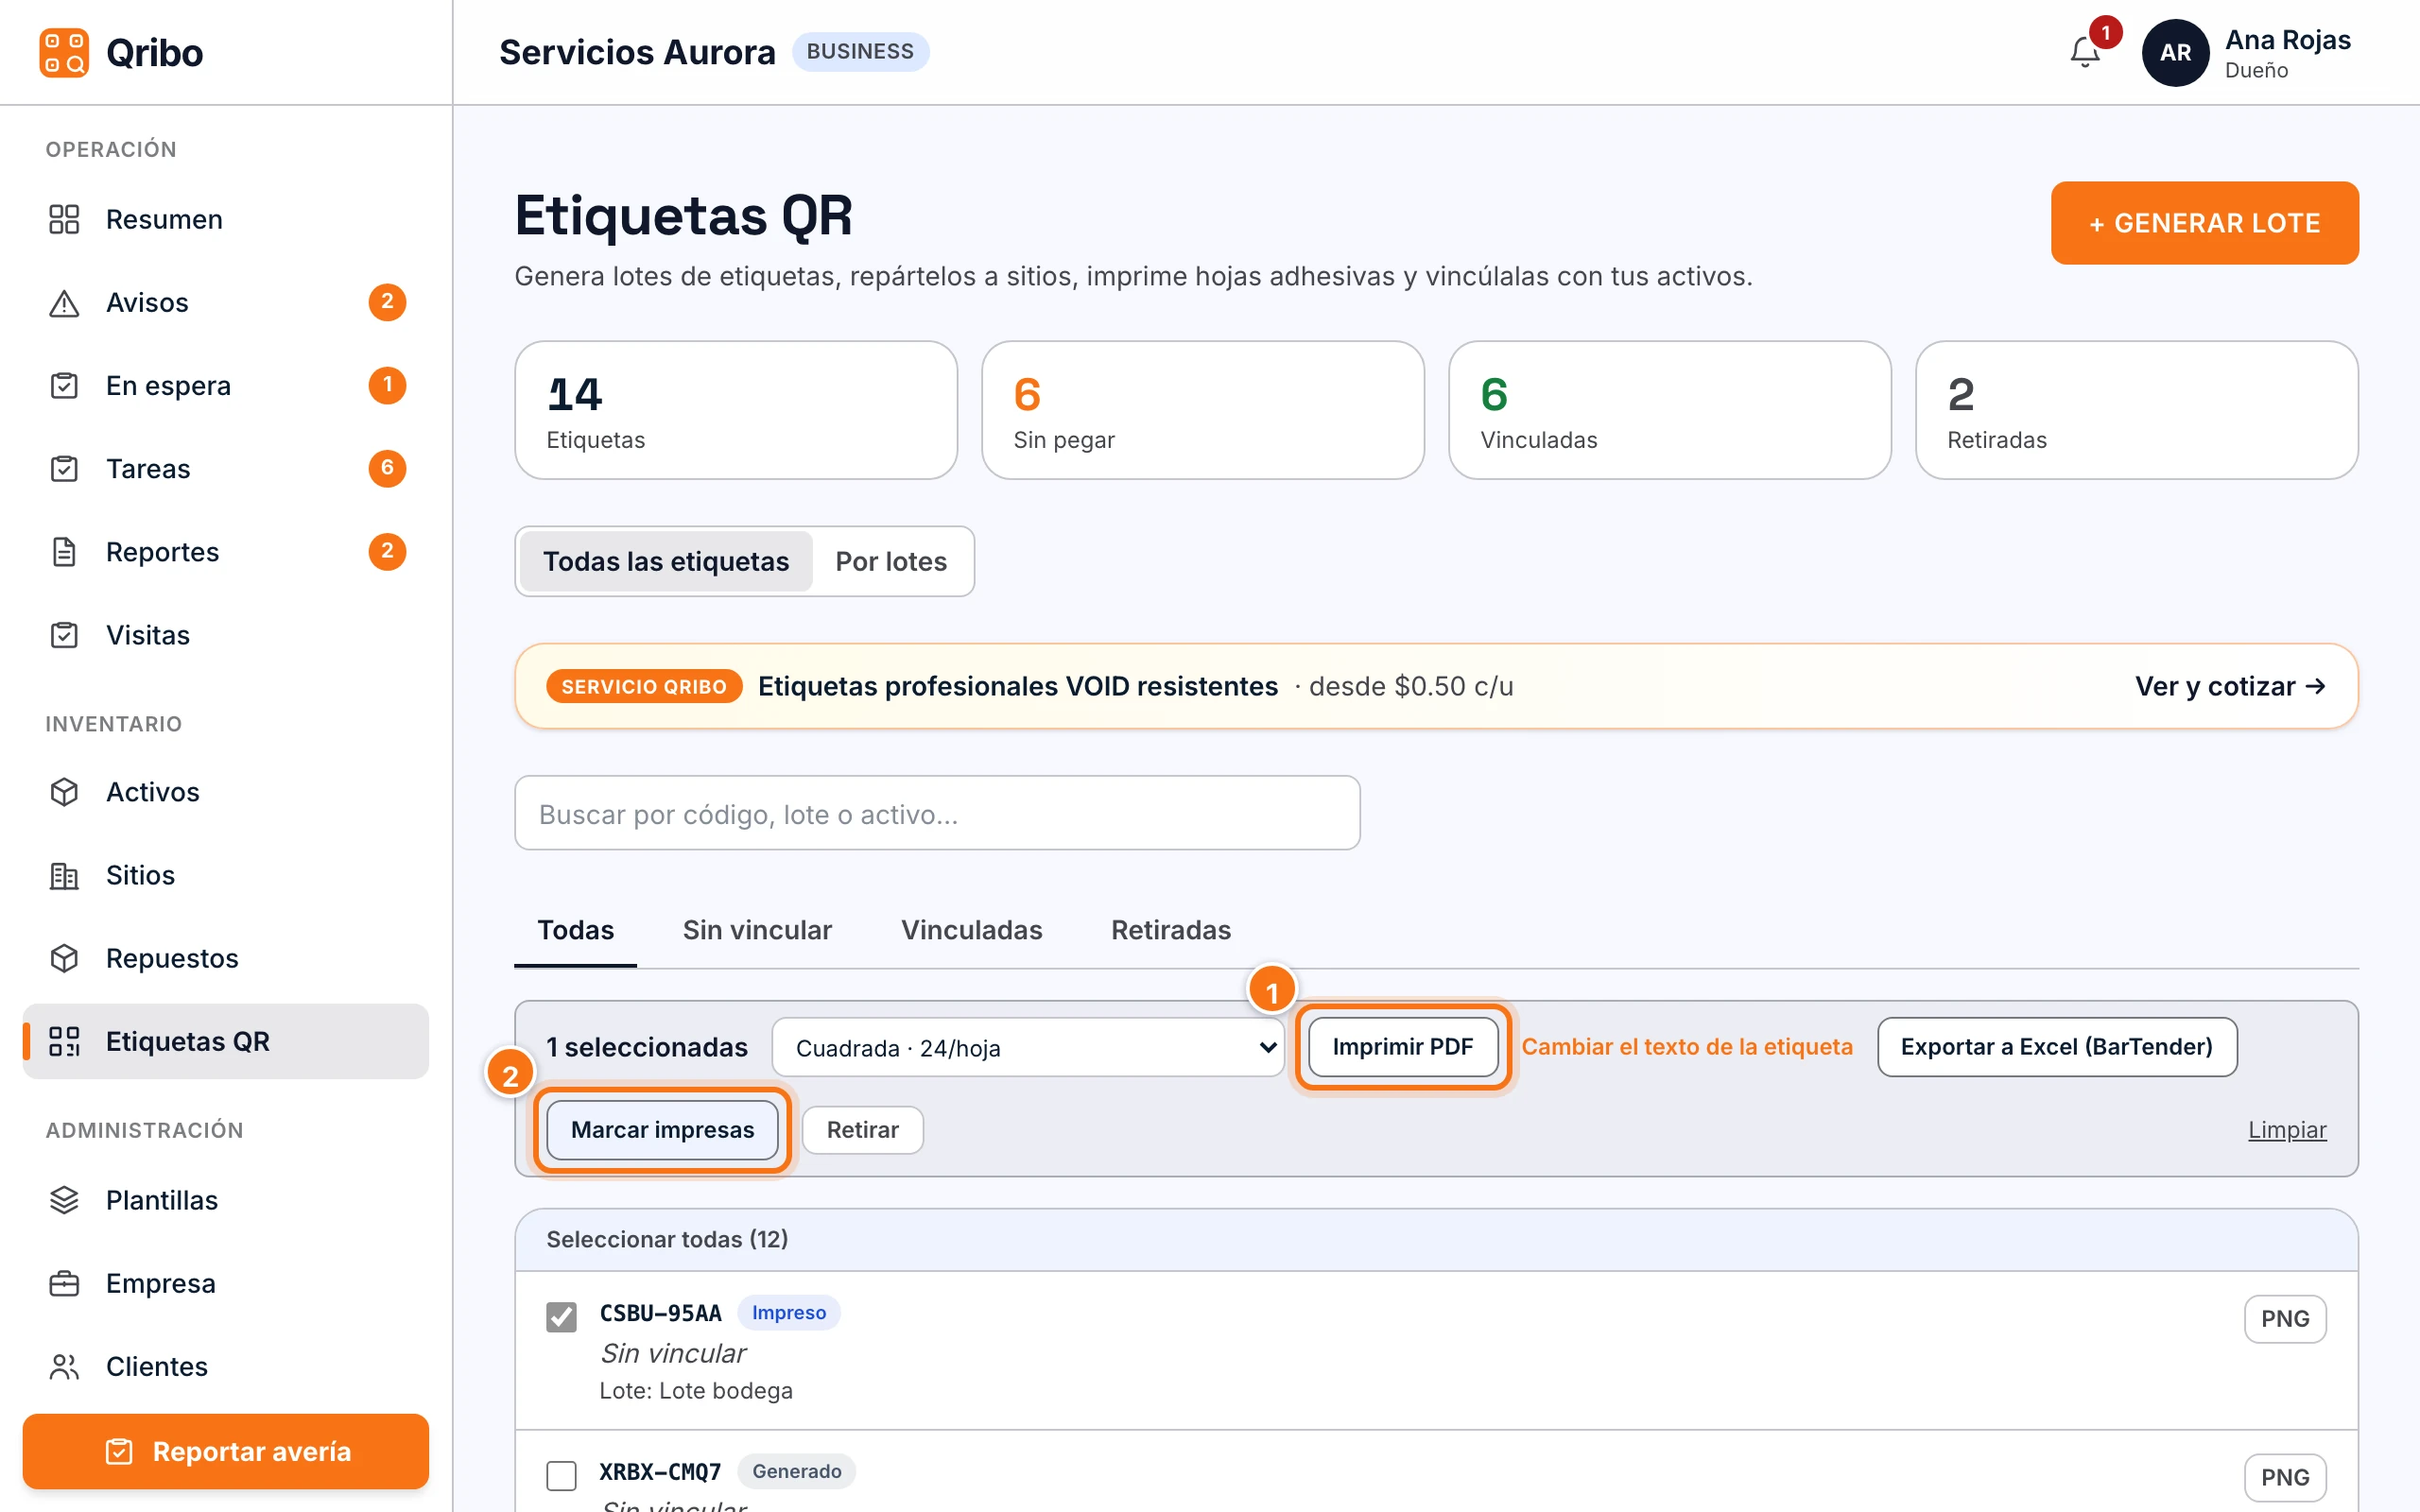Viewport: 2420px width, 1512px height.
Task: Click Marcar impresas button
Action: click(x=662, y=1130)
